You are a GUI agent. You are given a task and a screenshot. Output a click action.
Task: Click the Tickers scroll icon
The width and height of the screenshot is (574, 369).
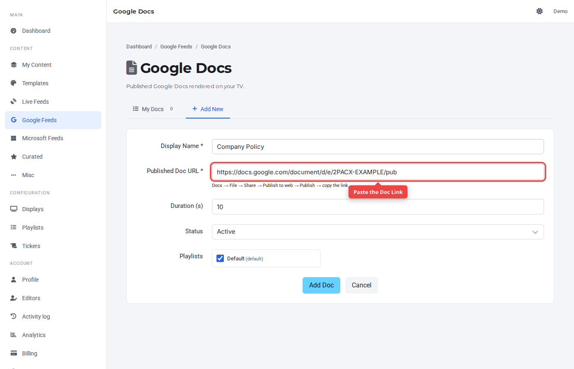14,246
